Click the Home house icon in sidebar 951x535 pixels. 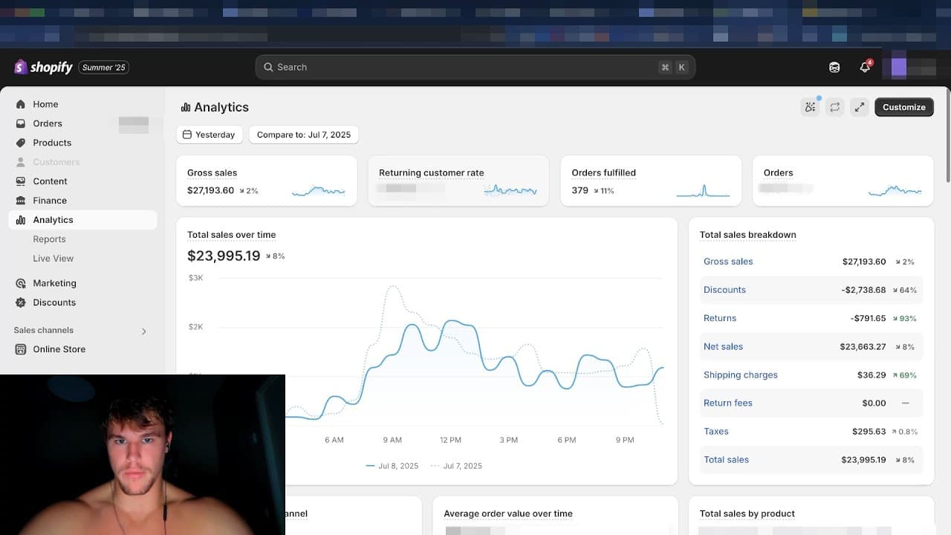[x=21, y=105]
